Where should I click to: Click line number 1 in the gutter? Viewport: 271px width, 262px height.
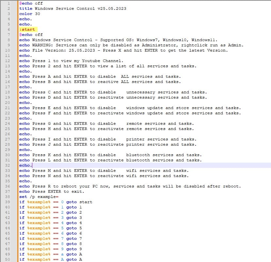(9, 3)
